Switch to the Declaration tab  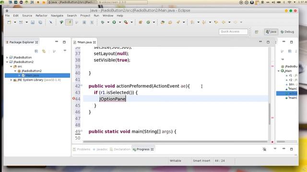click(120, 150)
